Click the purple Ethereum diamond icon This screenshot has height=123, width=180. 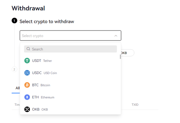pos(27,97)
